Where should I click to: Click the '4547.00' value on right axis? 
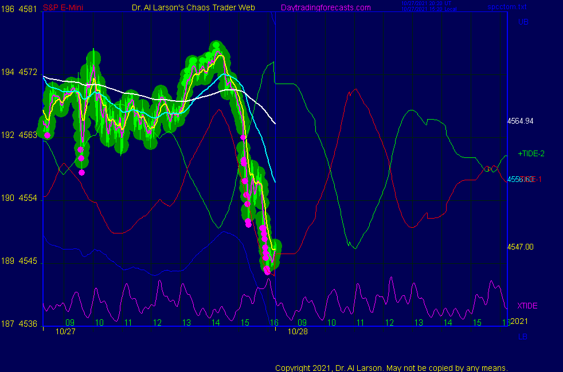520,247
